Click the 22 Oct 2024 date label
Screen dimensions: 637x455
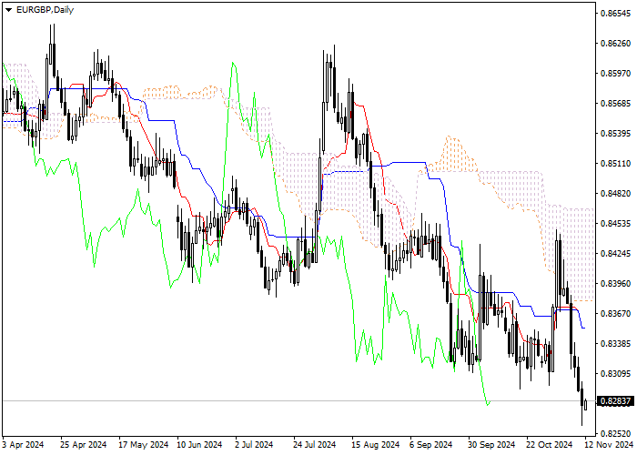click(550, 445)
